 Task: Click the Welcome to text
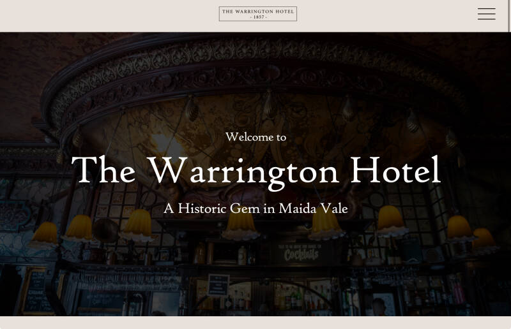[256, 137]
